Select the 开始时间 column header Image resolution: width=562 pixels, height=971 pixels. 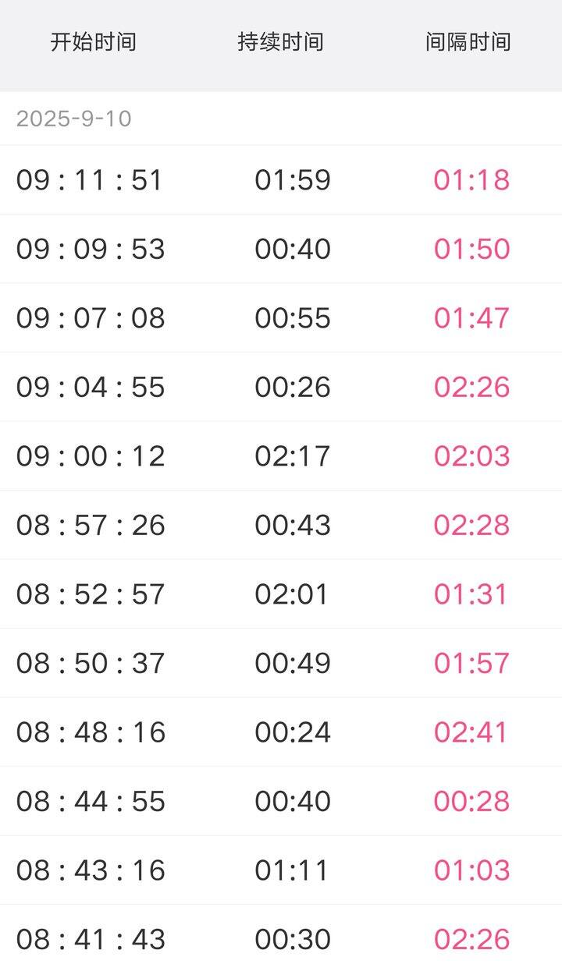[x=94, y=41]
